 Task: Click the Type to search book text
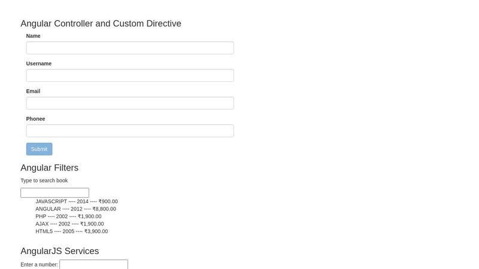[x=44, y=181]
